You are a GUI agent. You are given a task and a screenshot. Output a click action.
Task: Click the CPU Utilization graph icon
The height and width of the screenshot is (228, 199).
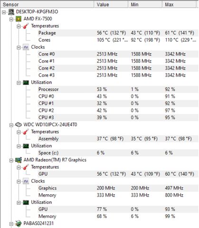[x=26, y=82]
